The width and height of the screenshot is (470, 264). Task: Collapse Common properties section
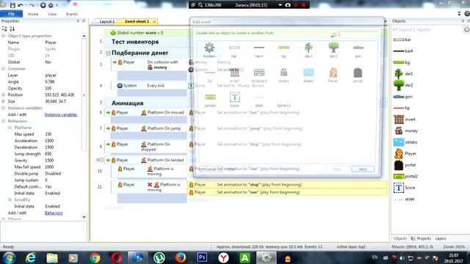coord(3,69)
